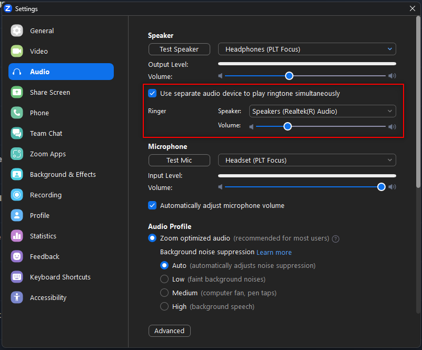Open Learn more noise suppression link
The height and width of the screenshot is (350, 422).
click(x=274, y=252)
